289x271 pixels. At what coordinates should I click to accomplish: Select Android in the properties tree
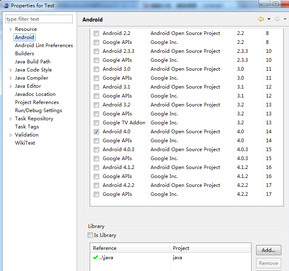click(24, 37)
